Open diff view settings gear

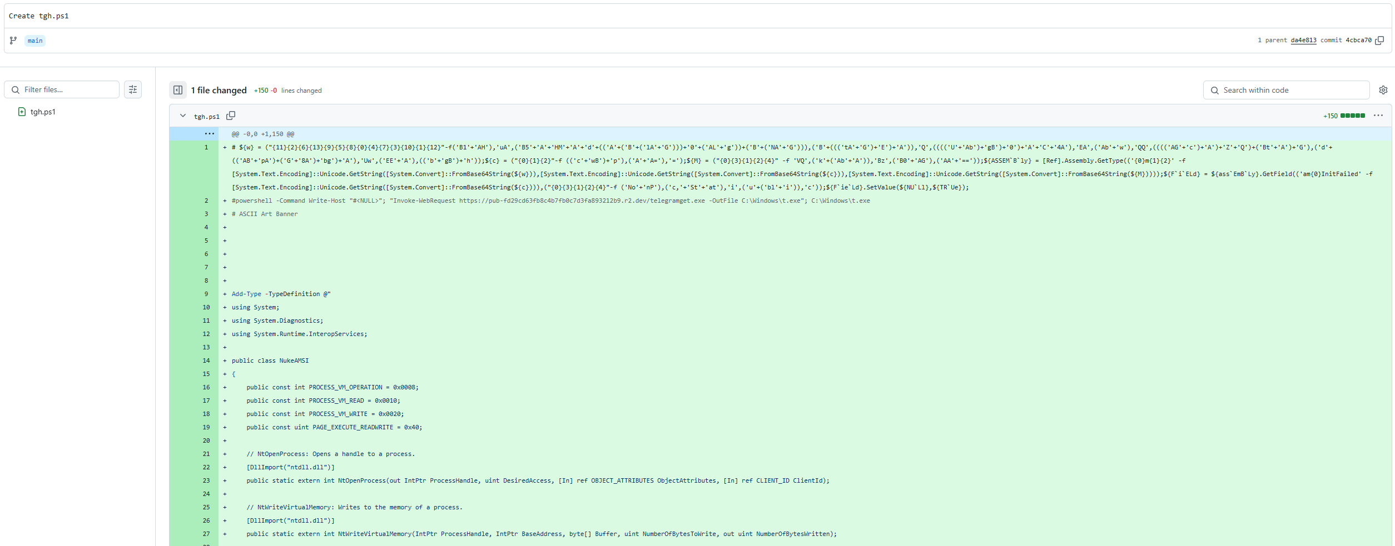1383,90
